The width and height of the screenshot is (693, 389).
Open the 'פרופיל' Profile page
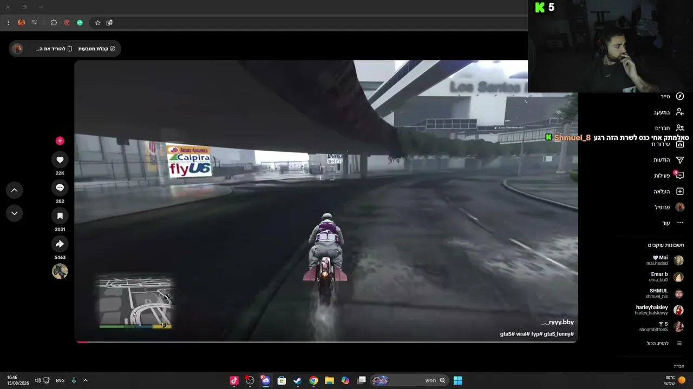(x=670, y=207)
